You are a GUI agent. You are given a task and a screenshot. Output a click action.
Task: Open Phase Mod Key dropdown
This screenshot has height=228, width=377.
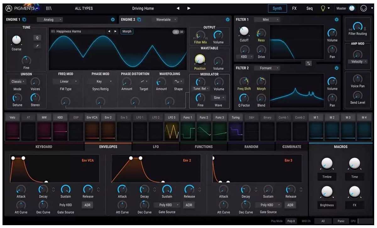coord(101,81)
